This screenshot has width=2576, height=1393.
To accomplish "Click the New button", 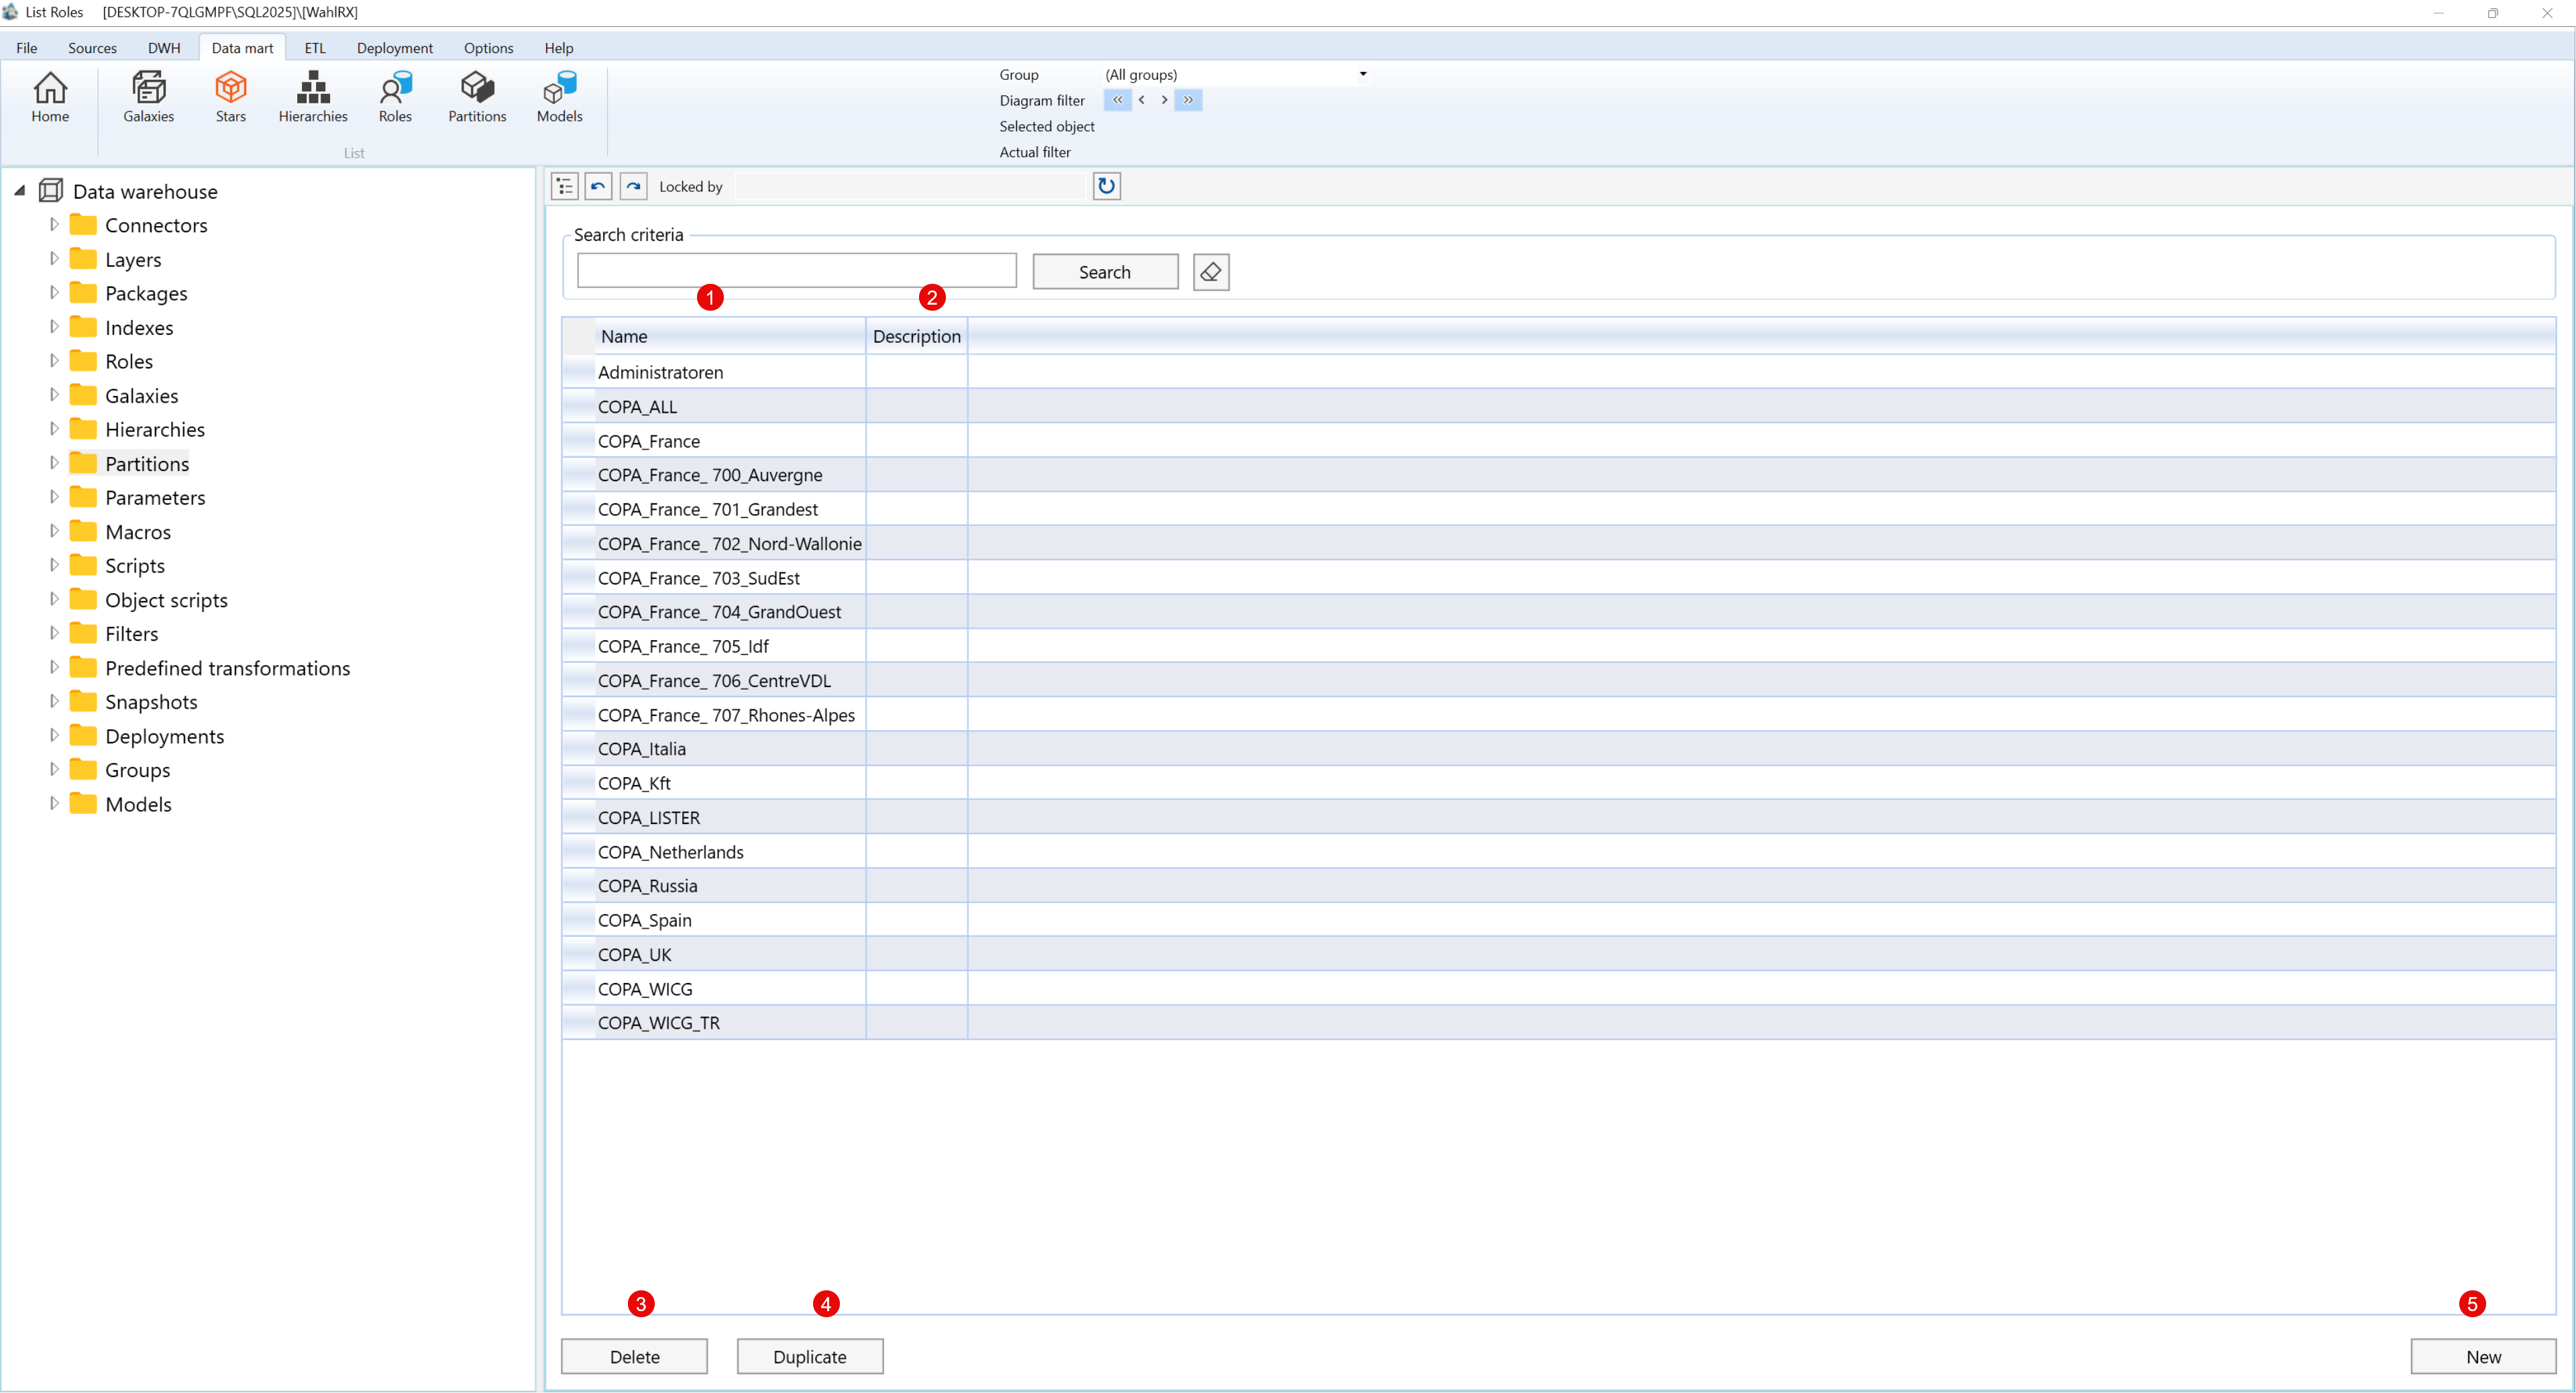I will [2481, 1356].
